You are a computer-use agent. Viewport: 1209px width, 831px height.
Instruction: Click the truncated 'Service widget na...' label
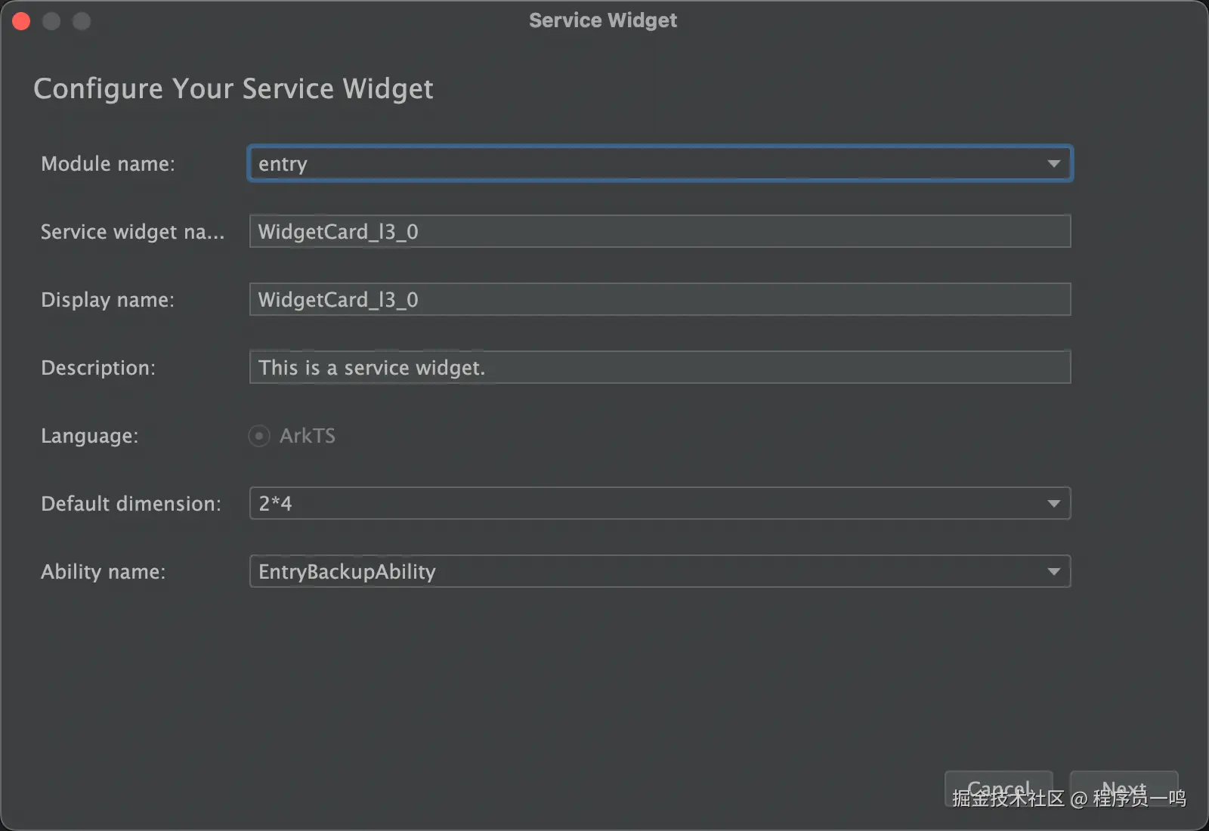tap(132, 232)
